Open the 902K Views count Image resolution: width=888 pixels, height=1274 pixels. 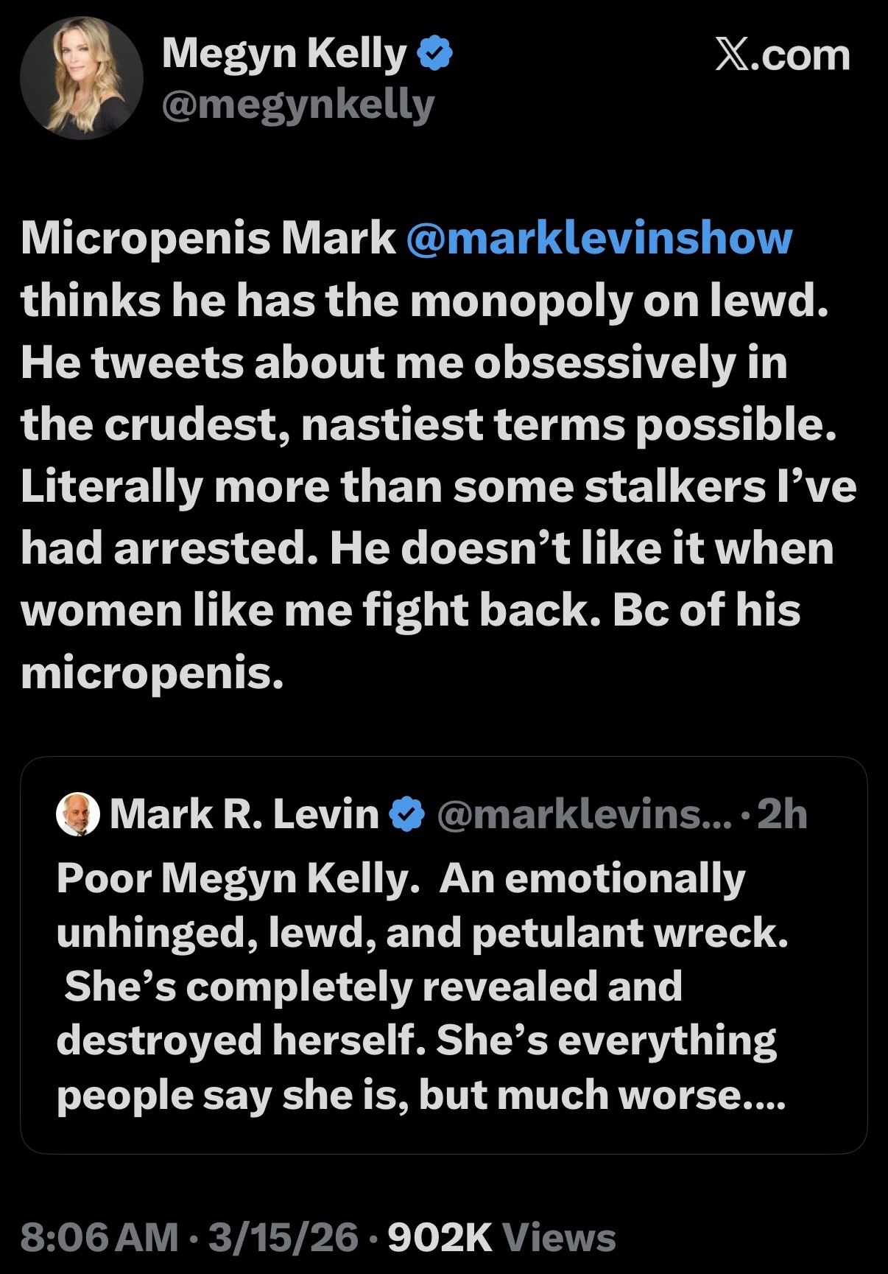click(501, 1237)
